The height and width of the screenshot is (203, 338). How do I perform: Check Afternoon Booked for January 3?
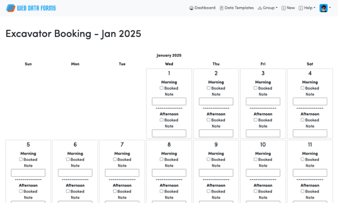[x=256, y=120]
